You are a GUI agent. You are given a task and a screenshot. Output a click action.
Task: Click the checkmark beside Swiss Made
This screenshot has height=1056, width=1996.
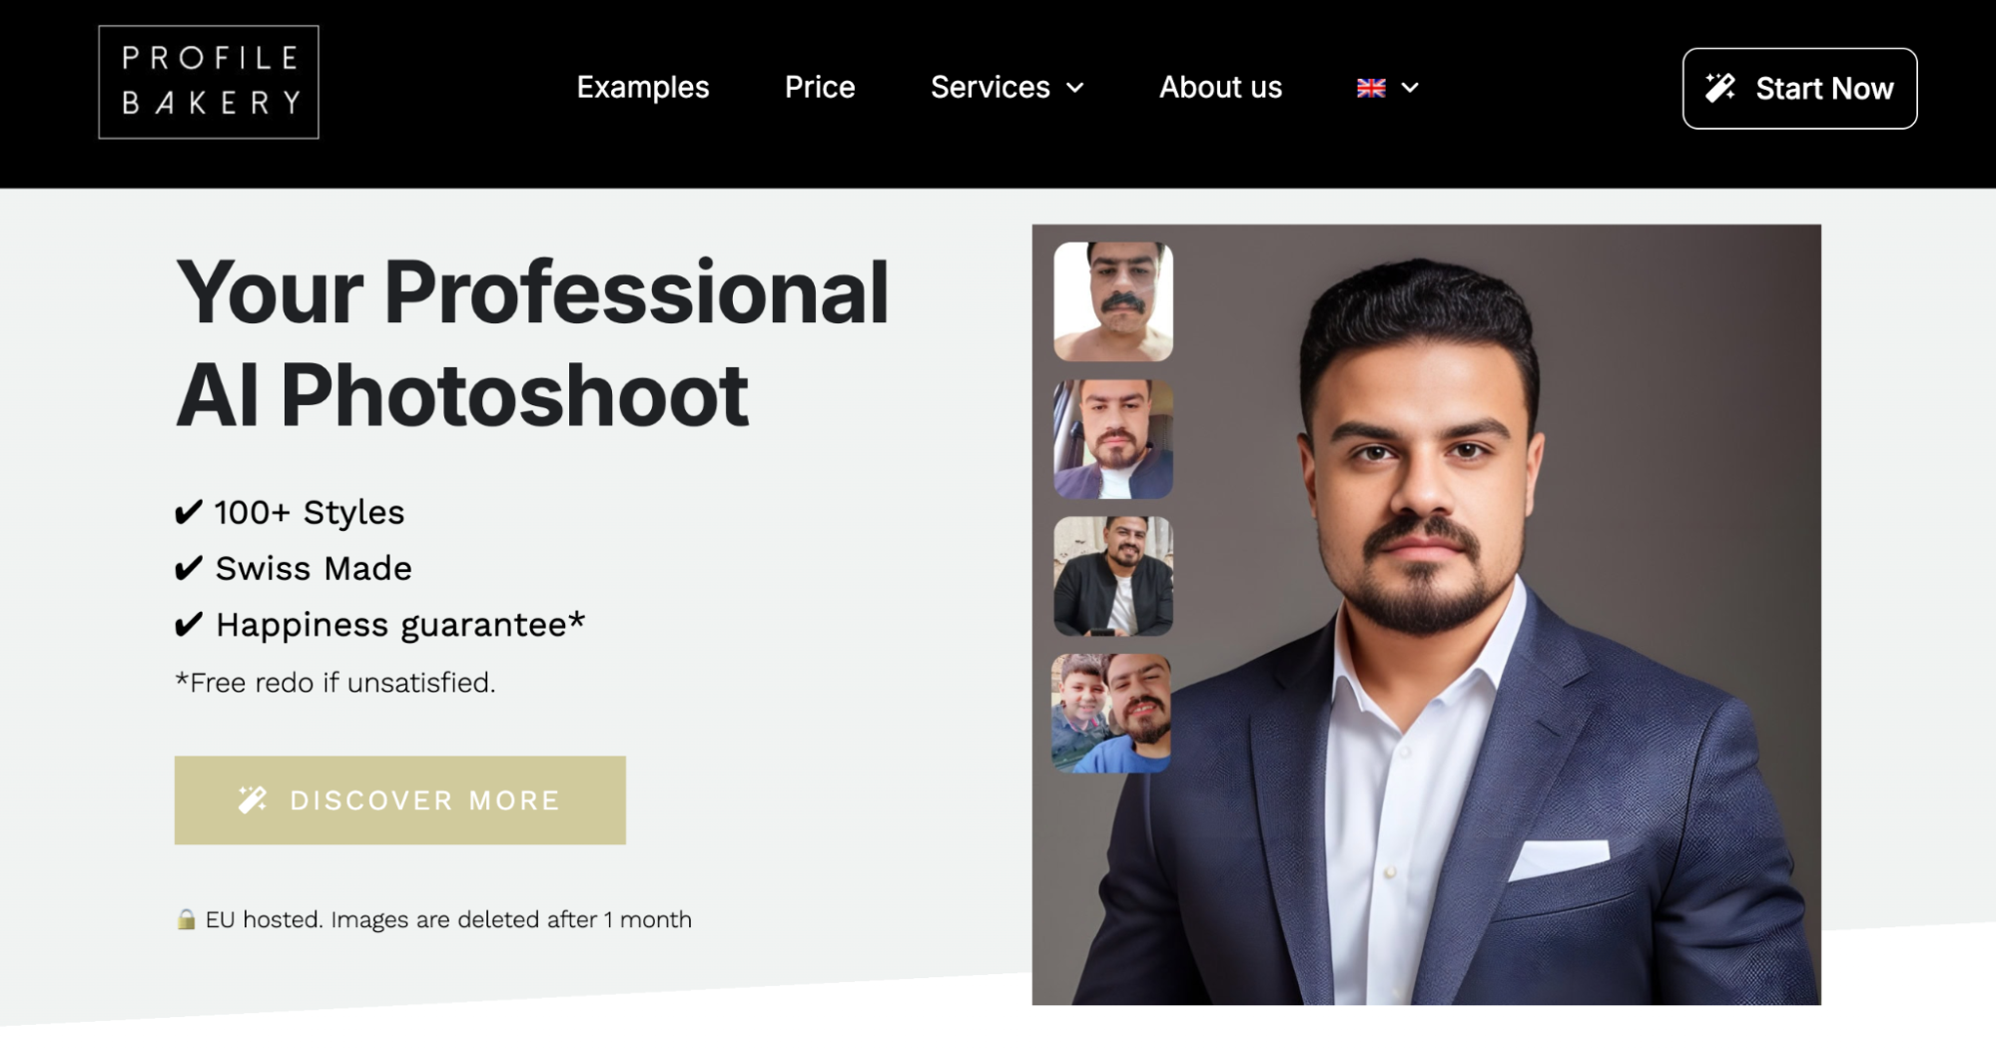189,569
